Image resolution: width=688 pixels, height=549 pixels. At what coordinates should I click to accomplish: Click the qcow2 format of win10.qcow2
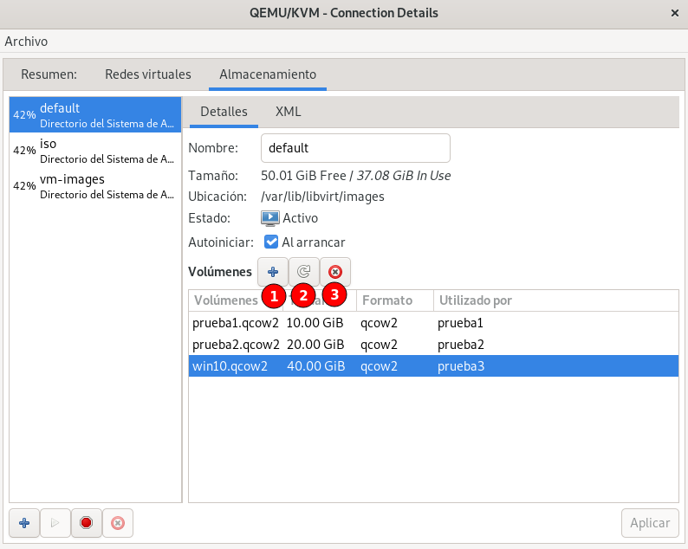[379, 366]
